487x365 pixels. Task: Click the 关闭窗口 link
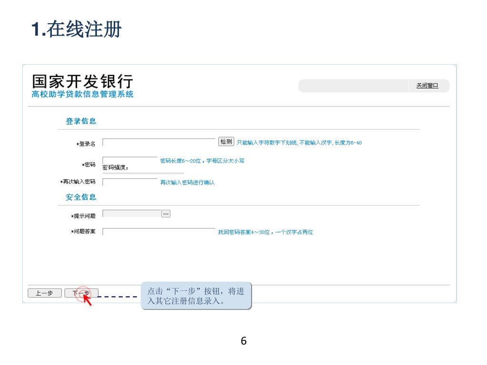tap(427, 86)
